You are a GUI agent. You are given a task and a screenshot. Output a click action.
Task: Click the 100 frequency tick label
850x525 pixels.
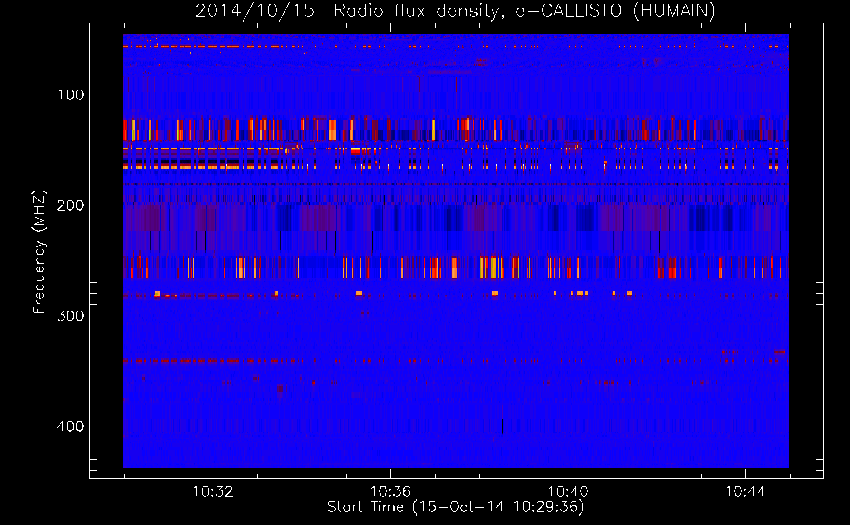pyautogui.click(x=70, y=94)
